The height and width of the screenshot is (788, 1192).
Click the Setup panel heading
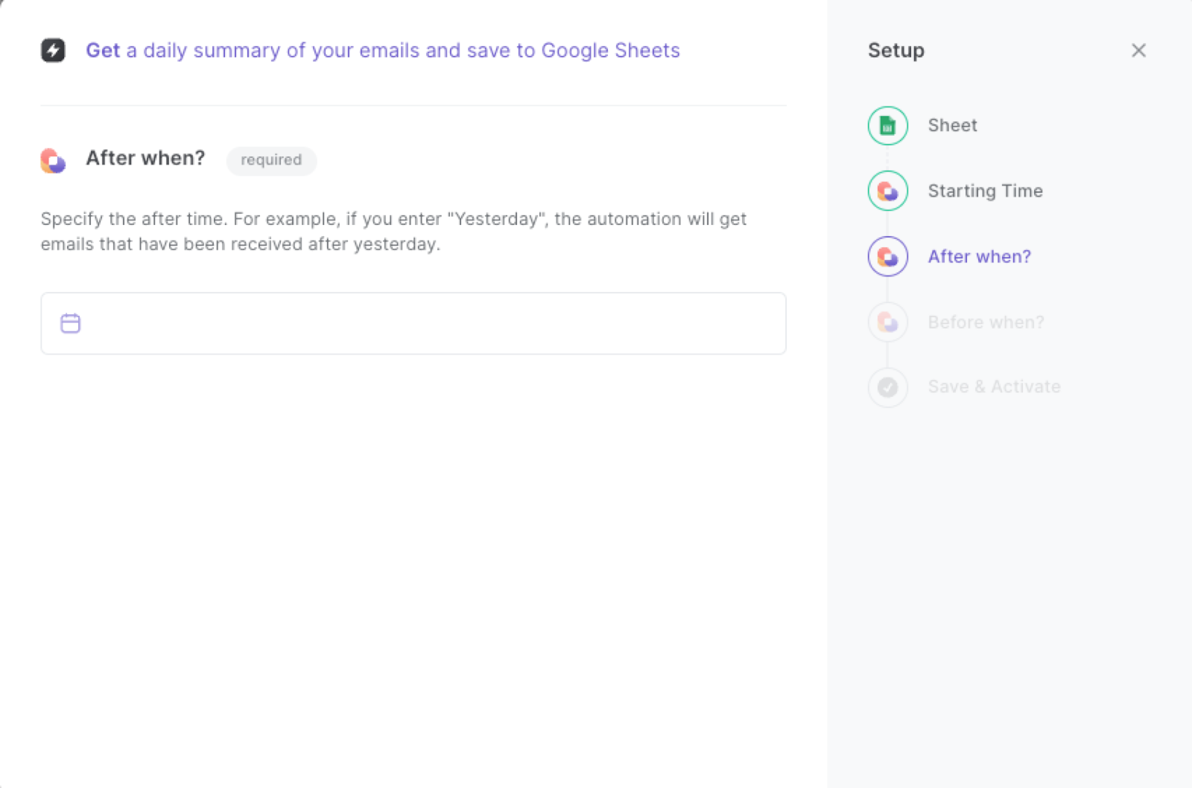pyautogui.click(x=896, y=51)
